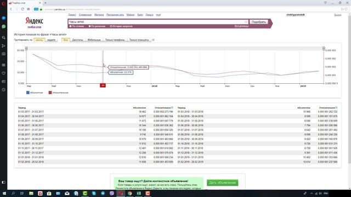Click the Подобрать search button
Screen dimensions: 351x197
(258, 22)
